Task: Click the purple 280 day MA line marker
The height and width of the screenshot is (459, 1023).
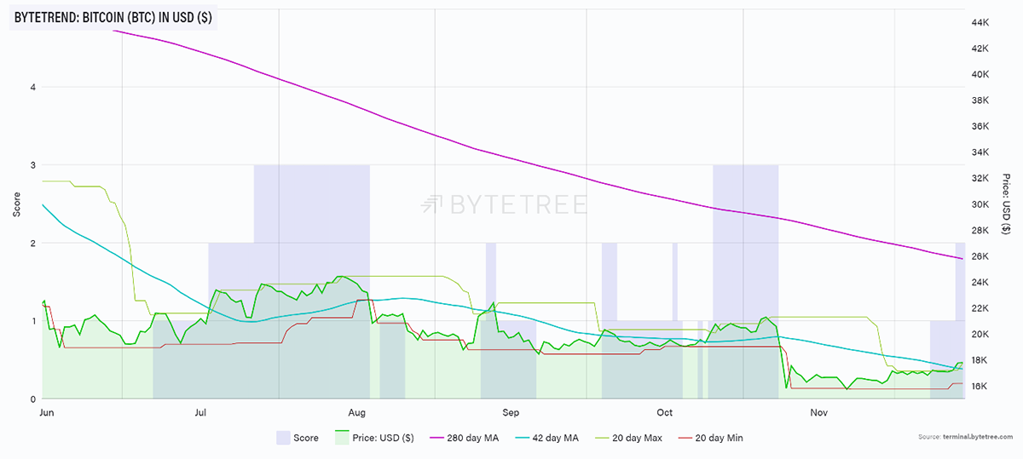Action: 438,438
